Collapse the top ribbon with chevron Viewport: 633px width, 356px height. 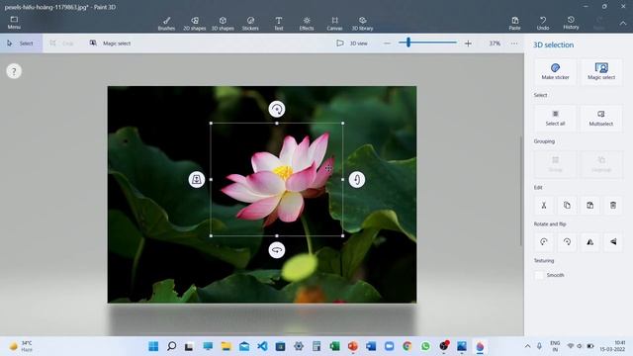point(623,24)
